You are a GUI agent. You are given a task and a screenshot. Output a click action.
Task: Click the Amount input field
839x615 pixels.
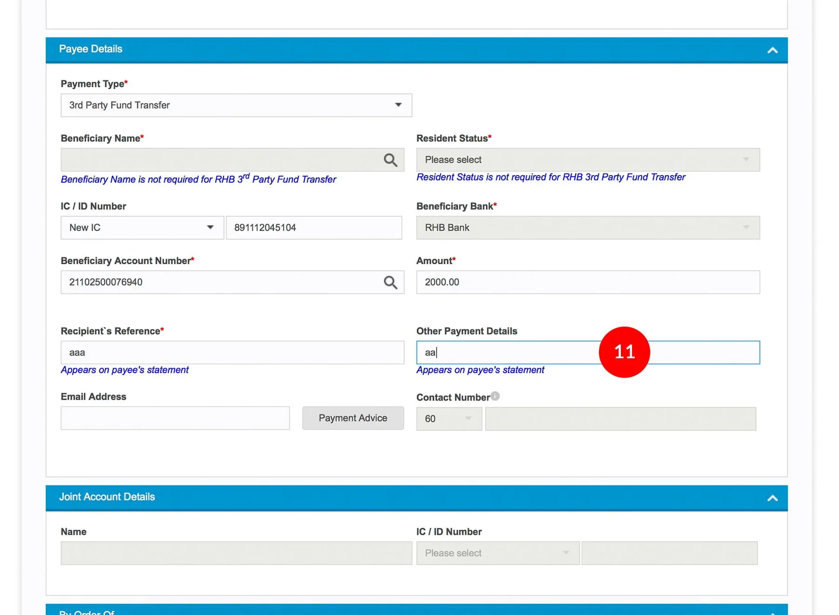click(x=587, y=282)
